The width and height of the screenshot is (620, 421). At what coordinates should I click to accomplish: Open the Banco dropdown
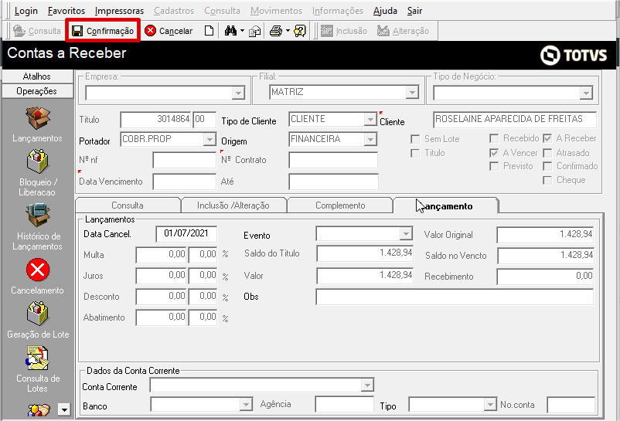tap(246, 405)
